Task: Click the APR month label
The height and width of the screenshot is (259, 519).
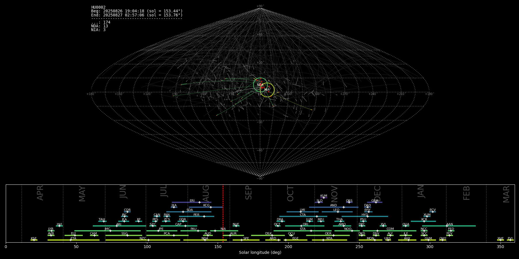Action: tap(40, 193)
